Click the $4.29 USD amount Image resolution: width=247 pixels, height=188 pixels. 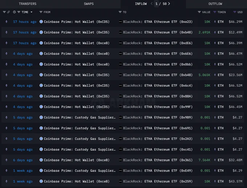238,171
